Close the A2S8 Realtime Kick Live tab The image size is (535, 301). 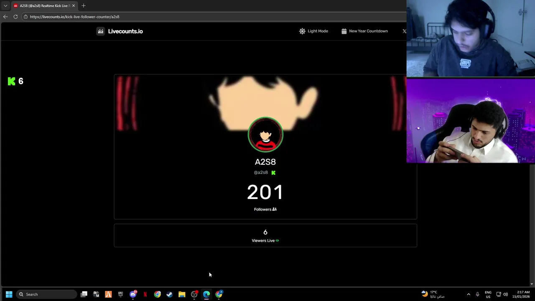coord(73,6)
